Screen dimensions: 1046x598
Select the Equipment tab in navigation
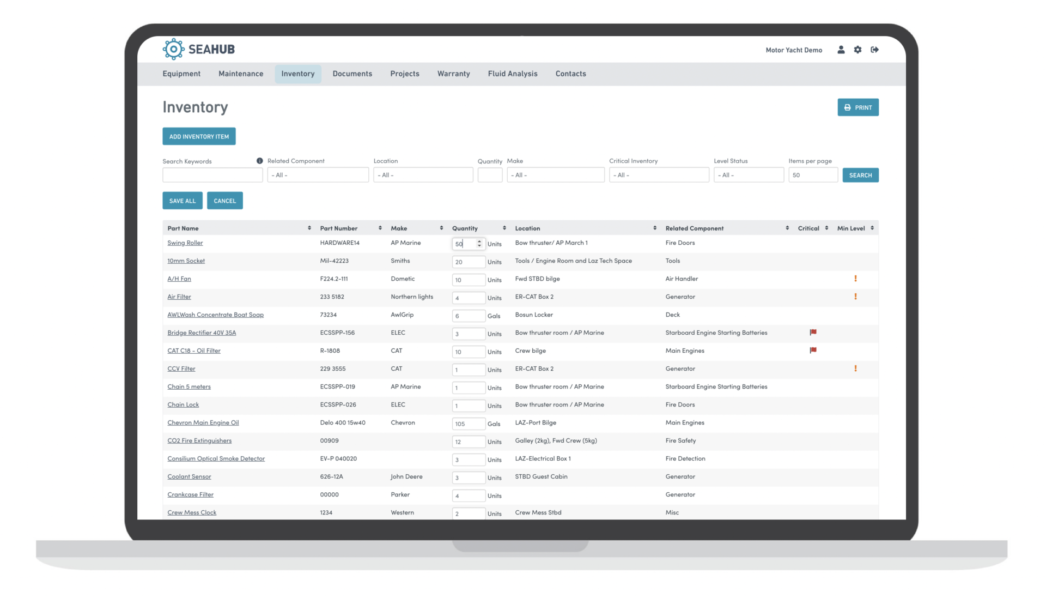tap(181, 73)
